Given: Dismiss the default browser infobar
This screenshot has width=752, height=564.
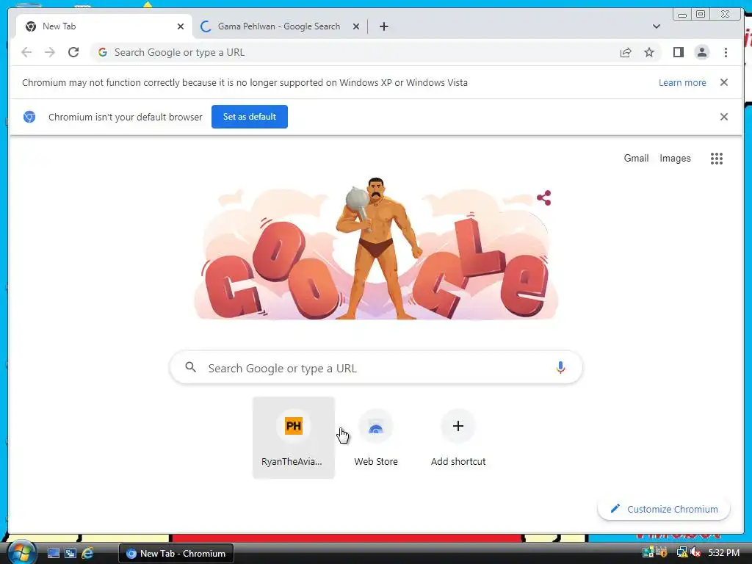Looking at the screenshot, I should click(x=723, y=117).
